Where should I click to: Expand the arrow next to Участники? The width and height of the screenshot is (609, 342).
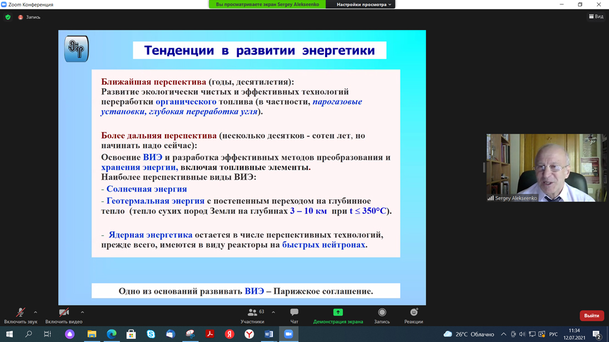[273, 312]
